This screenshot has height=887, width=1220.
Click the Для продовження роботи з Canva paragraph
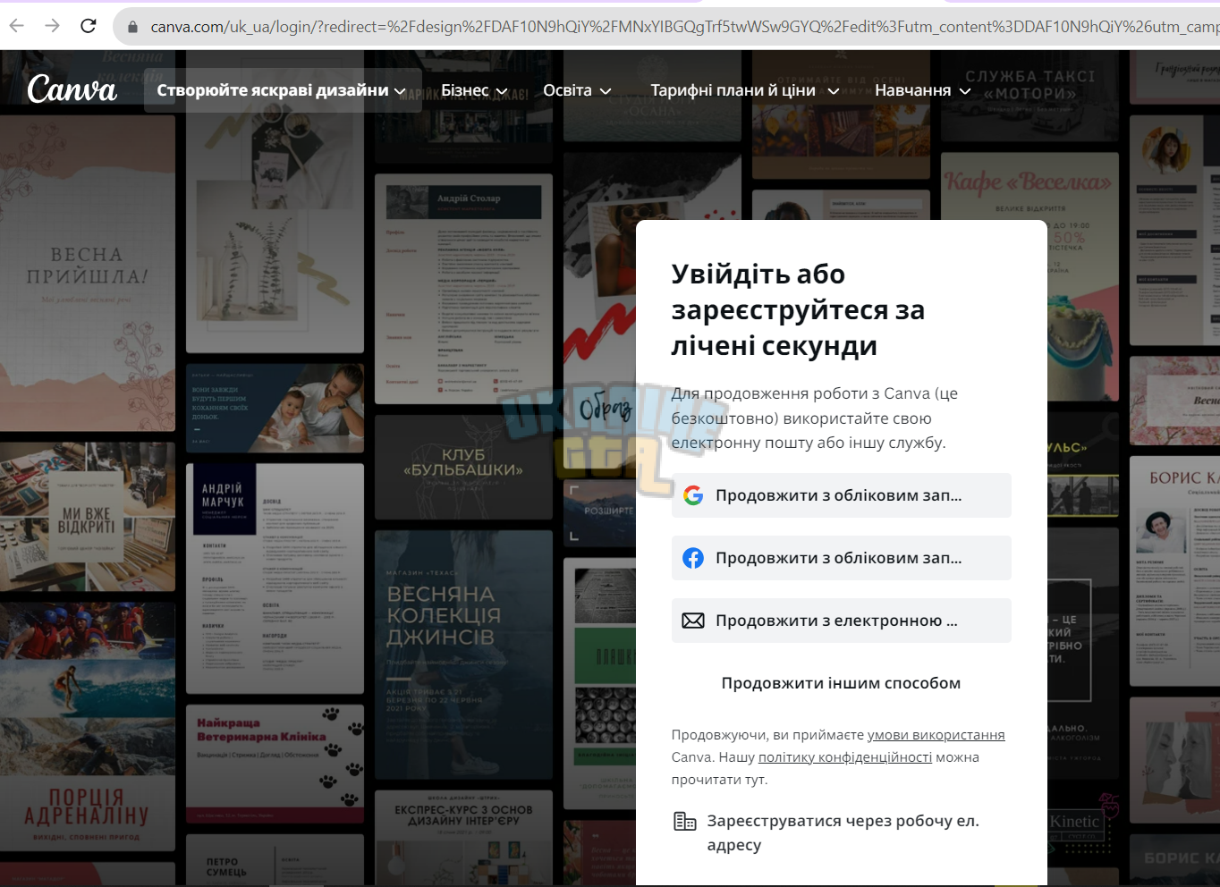[815, 418]
